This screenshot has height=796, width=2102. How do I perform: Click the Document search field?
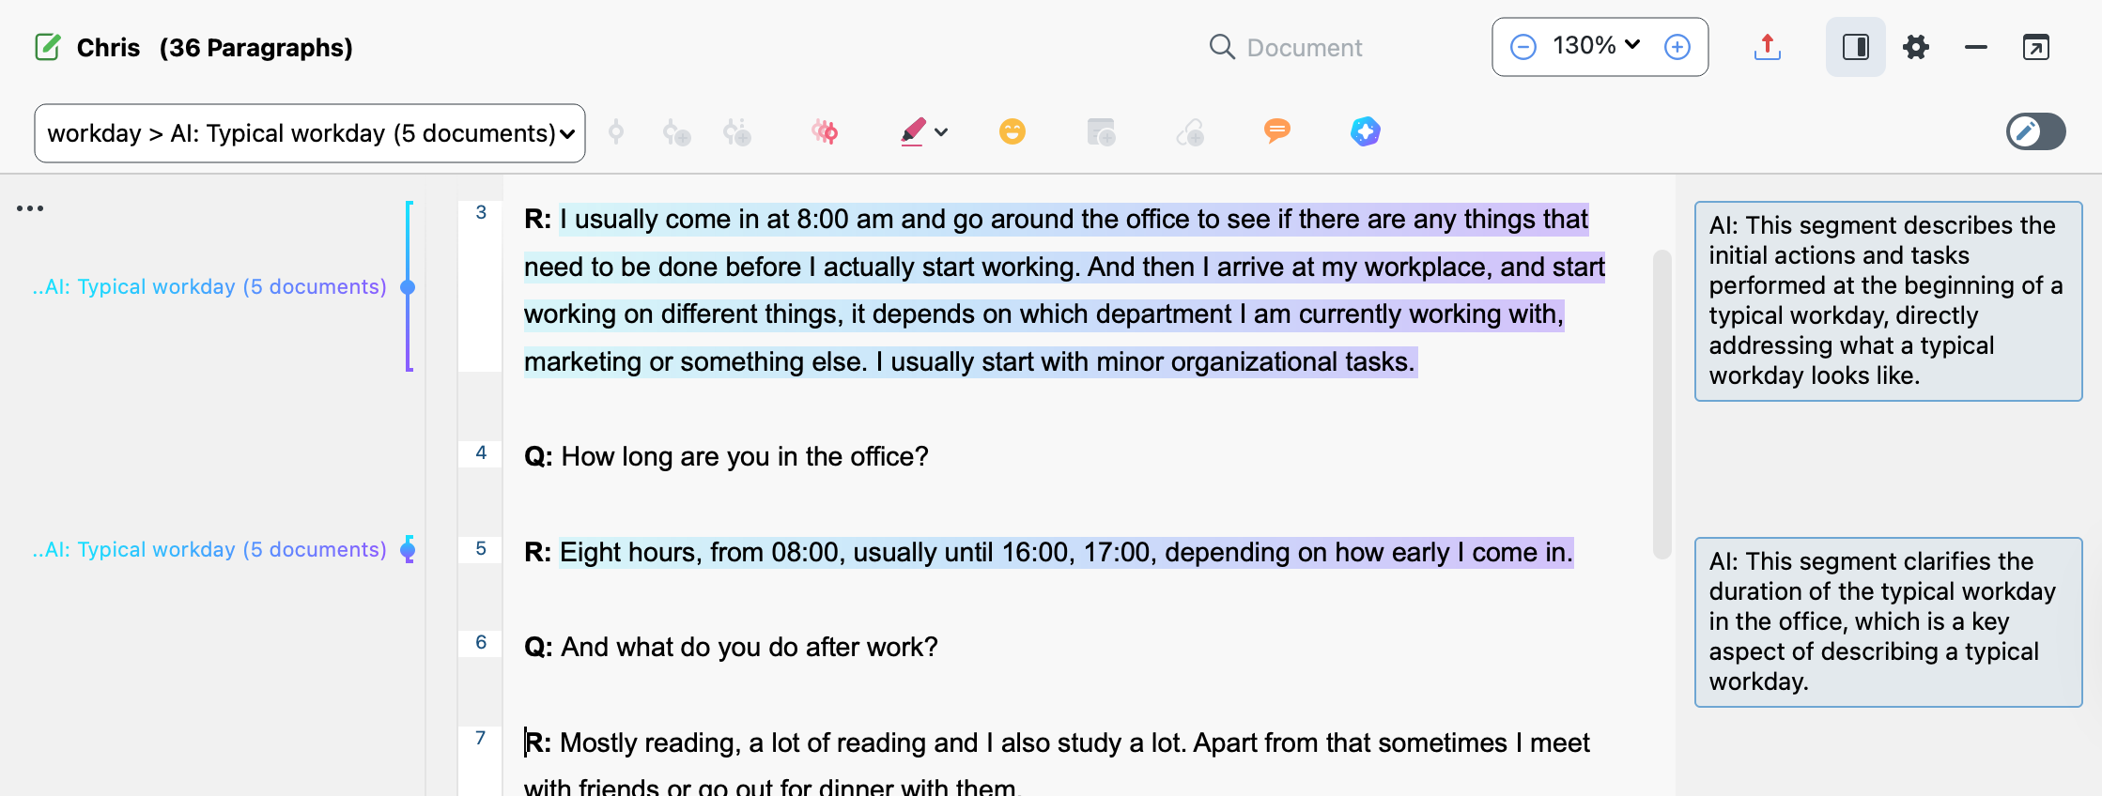[x=1304, y=48]
